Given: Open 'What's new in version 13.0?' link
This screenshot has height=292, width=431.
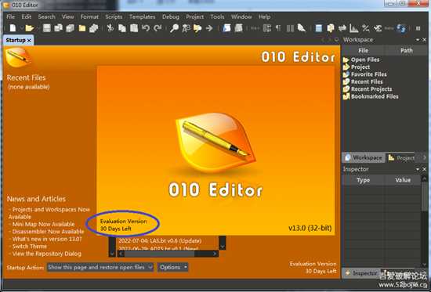Looking at the screenshot, I should pyautogui.click(x=47, y=239).
